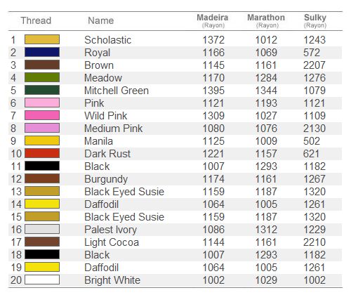Click the Madeira column header

[213, 20]
